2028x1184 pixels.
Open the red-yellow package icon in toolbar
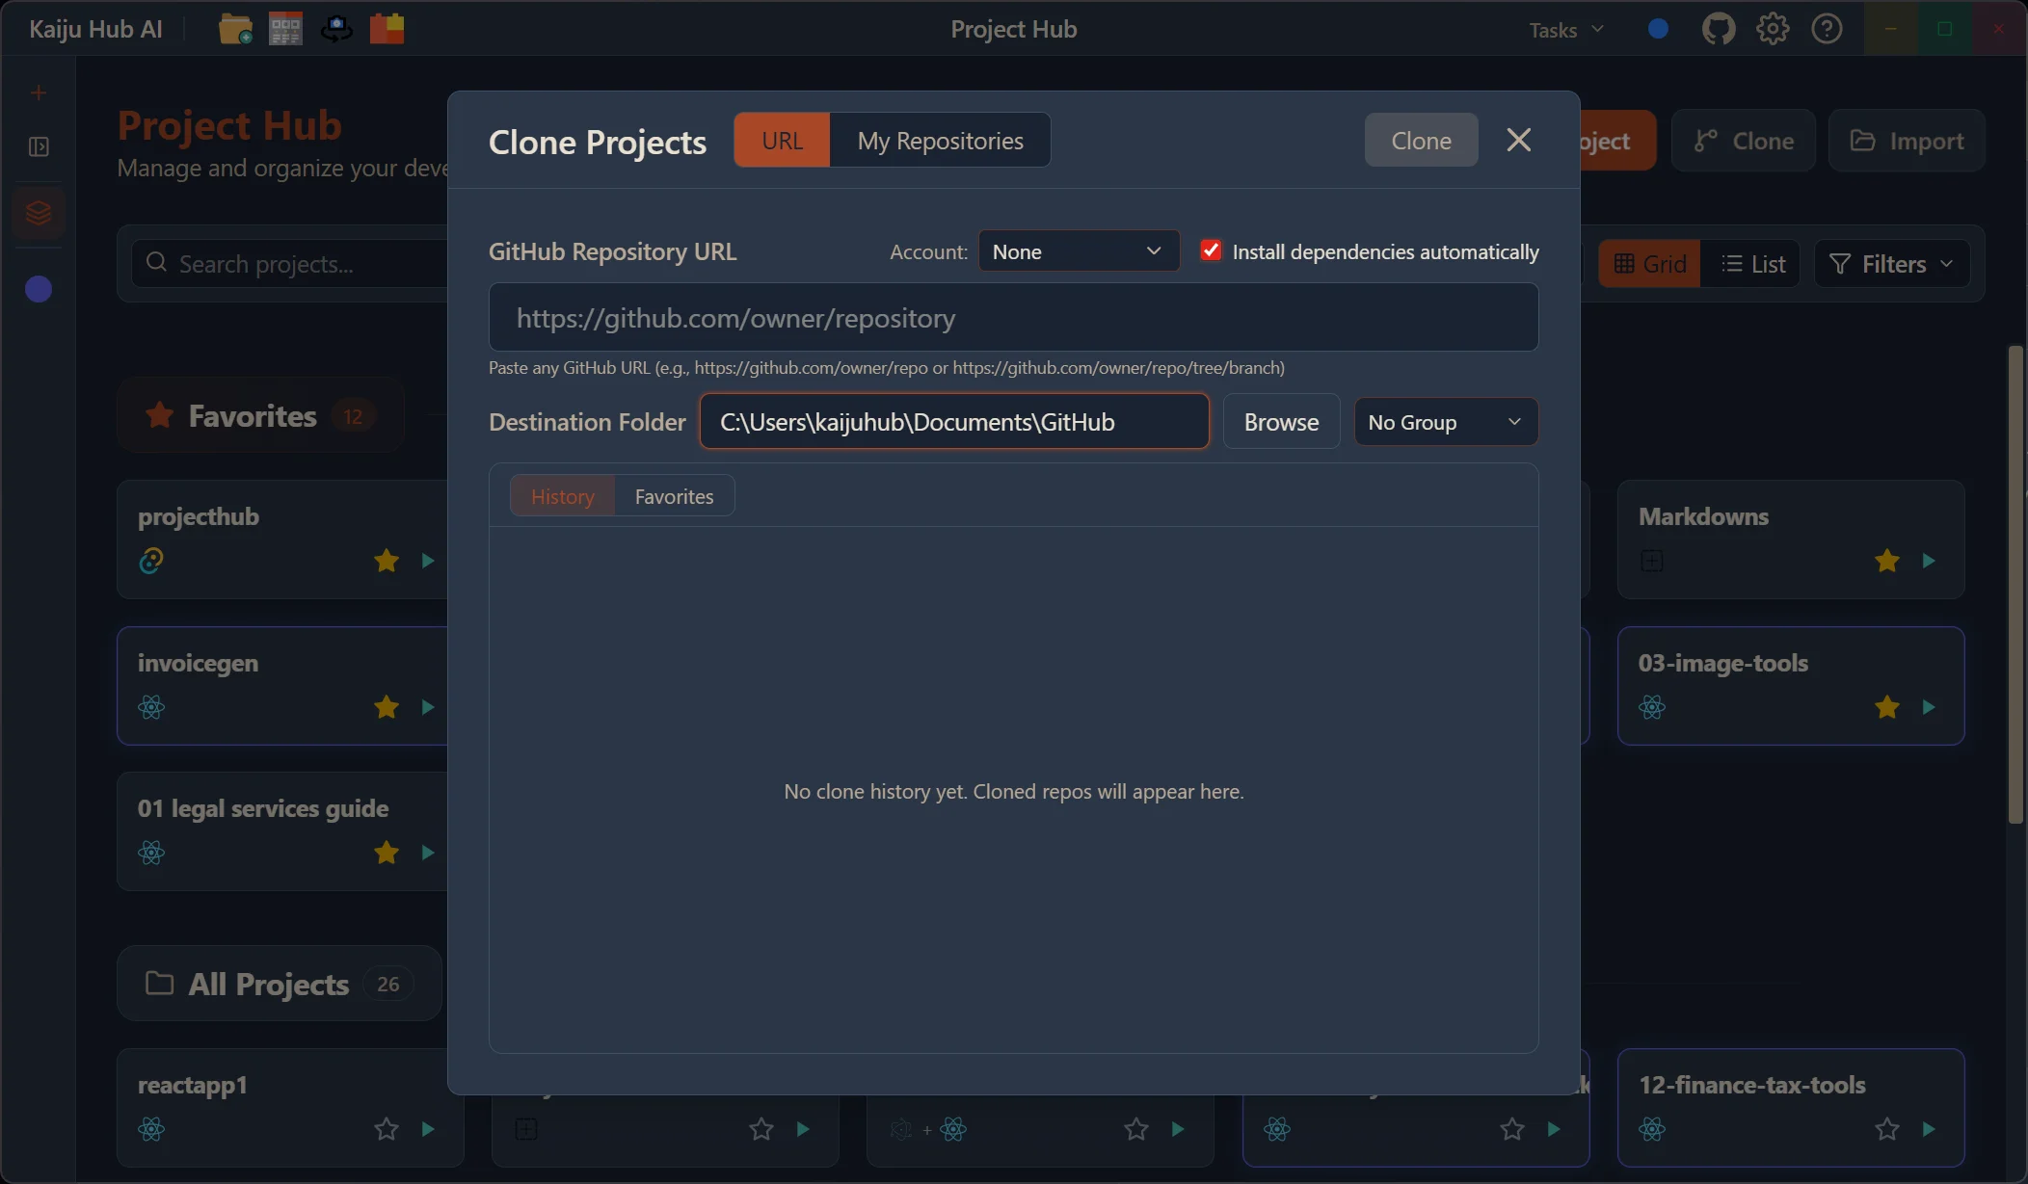click(387, 29)
